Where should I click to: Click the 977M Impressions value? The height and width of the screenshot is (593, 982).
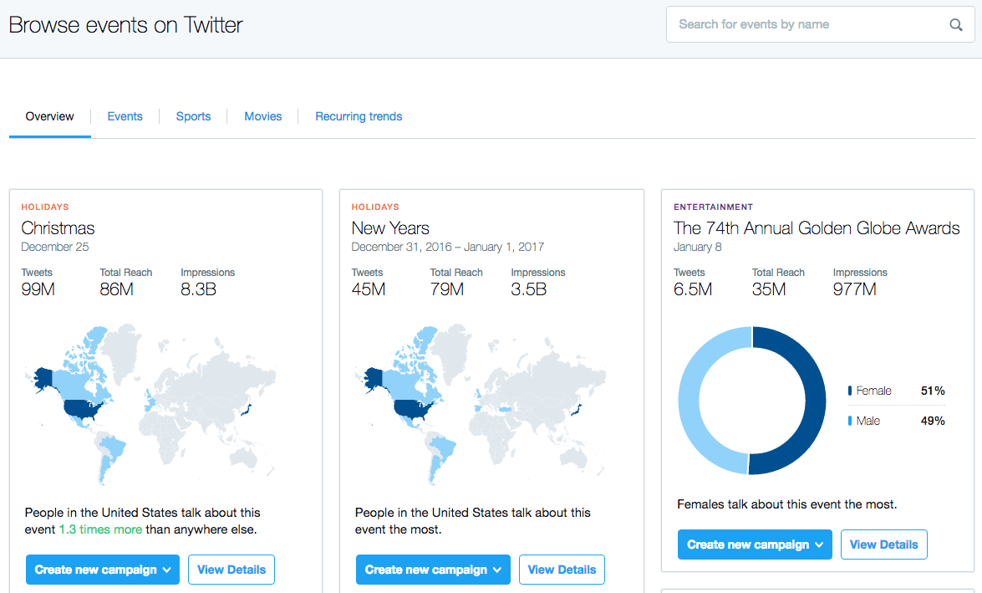click(855, 289)
